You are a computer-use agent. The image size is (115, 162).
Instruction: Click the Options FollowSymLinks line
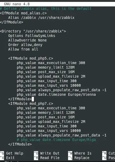coord(32,36)
